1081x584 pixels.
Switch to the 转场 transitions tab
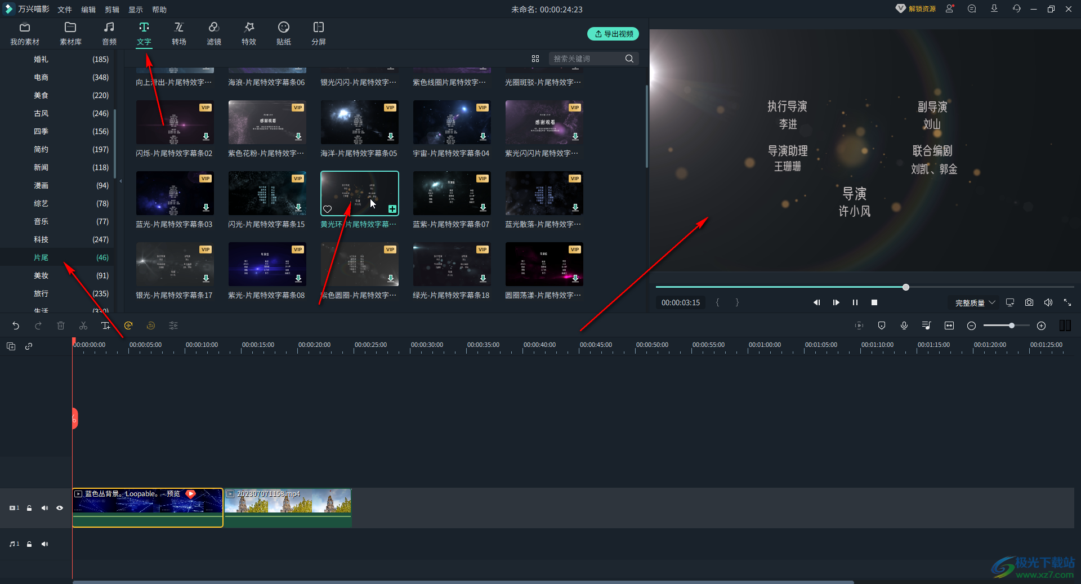[179, 34]
